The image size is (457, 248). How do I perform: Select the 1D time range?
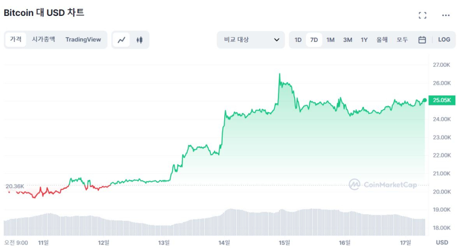point(298,40)
